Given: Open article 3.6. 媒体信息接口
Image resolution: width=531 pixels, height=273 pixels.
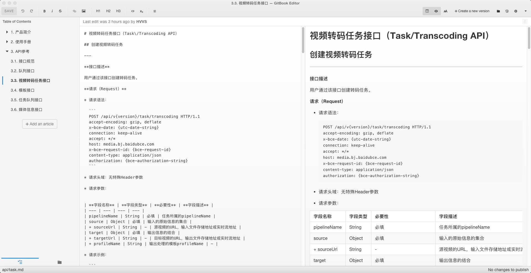Looking at the screenshot, I should (x=27, y=110).
